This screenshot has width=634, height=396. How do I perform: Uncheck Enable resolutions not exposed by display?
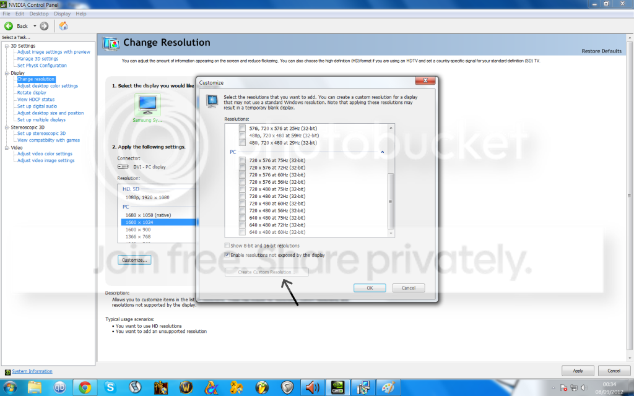pos(227,255)
